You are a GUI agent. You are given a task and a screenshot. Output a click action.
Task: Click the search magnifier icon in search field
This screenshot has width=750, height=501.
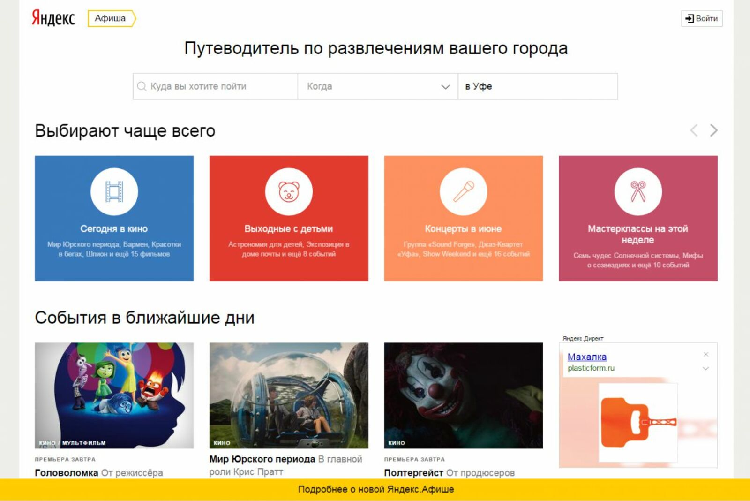coord(142,86)
